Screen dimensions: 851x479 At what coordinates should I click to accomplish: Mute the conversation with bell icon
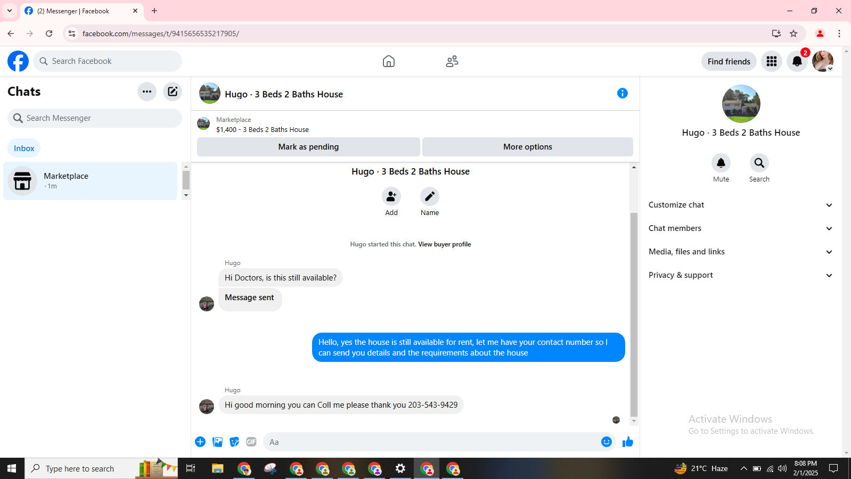pos(721,163)
